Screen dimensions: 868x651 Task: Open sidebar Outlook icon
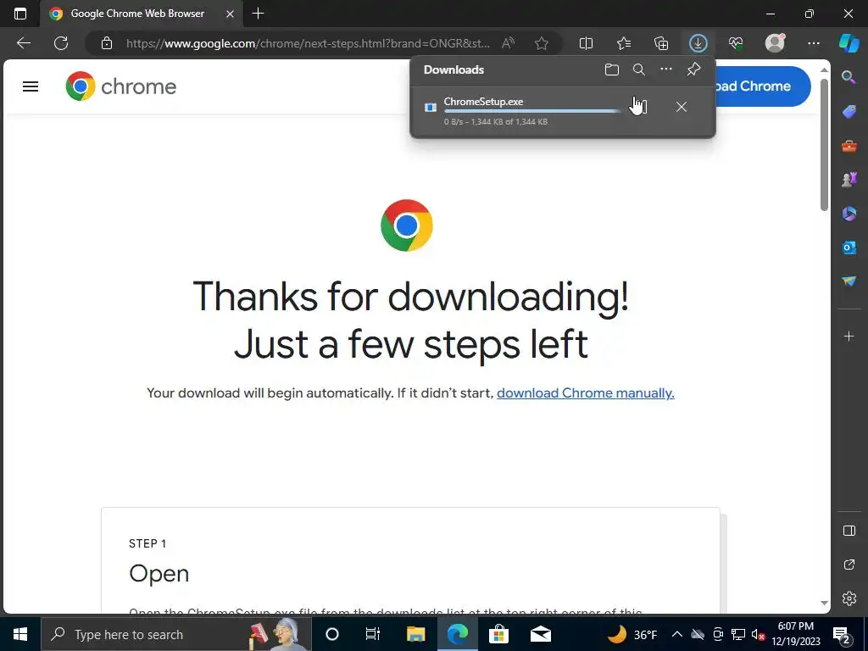click(849, 248)
